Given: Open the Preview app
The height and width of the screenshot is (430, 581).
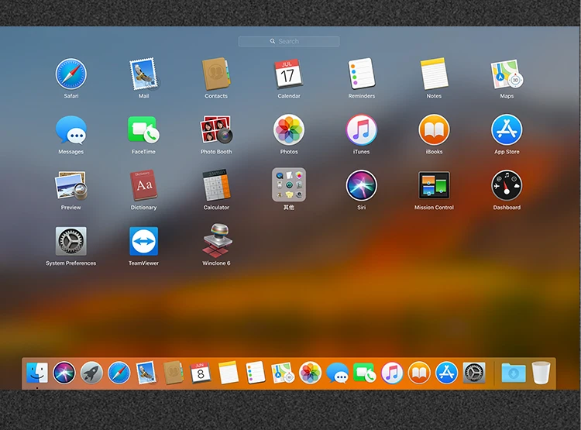Looking at the screenshot, I should 70,186.
